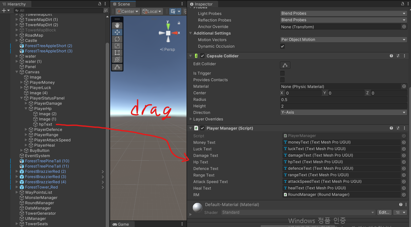Open Standard shader dropdown

298,212
